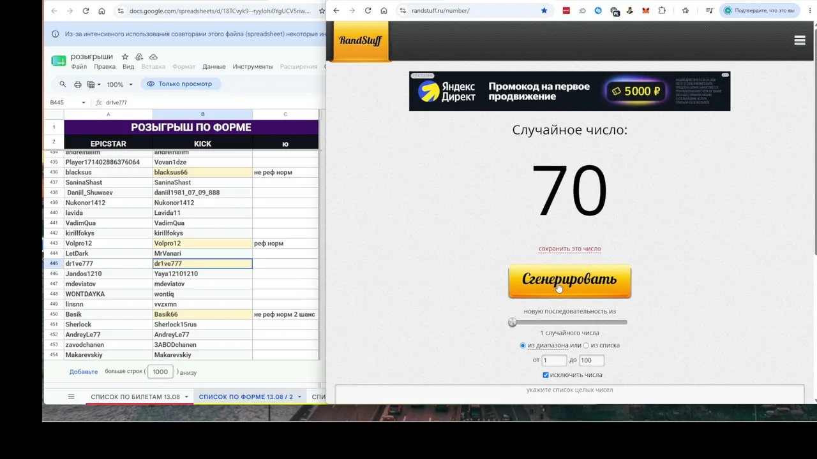Click Сгенерировать button

click(x=569, y=281)
